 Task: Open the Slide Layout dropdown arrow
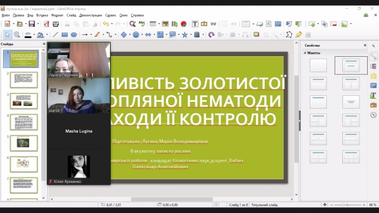click(x=253, y=24)
